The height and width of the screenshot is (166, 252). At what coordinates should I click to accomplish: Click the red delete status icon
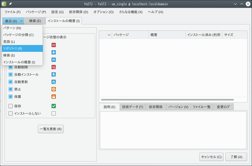54,45
